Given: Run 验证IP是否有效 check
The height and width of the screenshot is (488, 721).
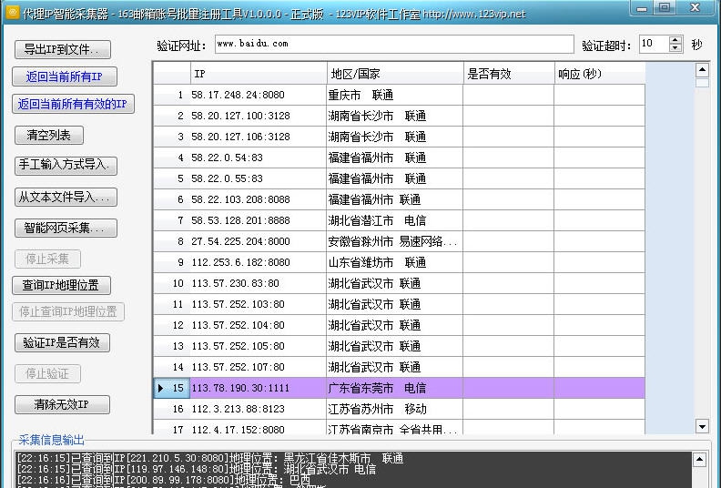Looking at the screenshot, I should (x=61, y=342).
